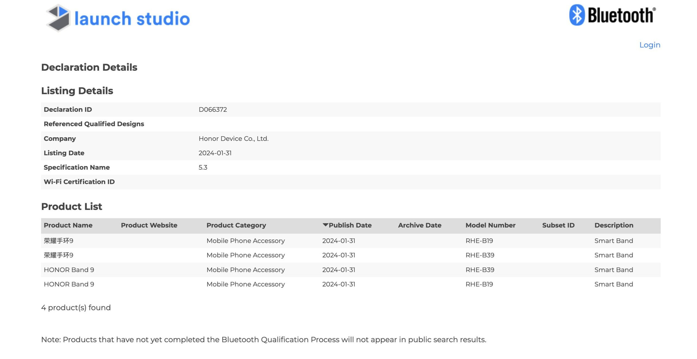Click Specification Name value 5.3
Screen dimensions: 697x359
click(x=203, y=168)
